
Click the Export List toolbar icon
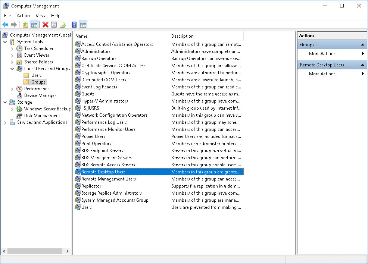(x=63, y=25)
